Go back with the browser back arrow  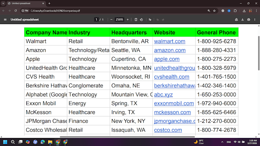[x=3, y=11]
